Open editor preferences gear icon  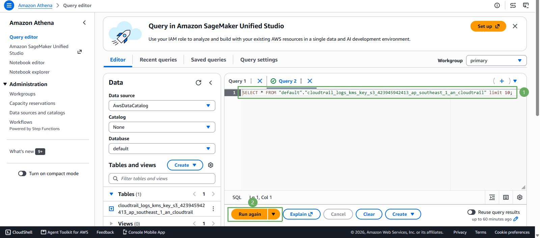(x=520, y=197)
